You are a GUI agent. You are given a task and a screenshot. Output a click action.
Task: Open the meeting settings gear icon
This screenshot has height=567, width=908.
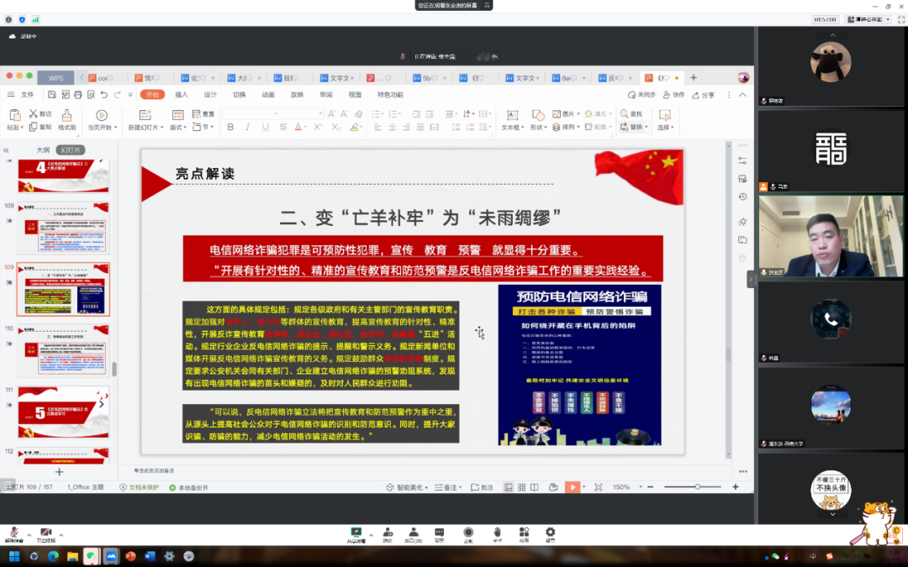tap(550, 533)
